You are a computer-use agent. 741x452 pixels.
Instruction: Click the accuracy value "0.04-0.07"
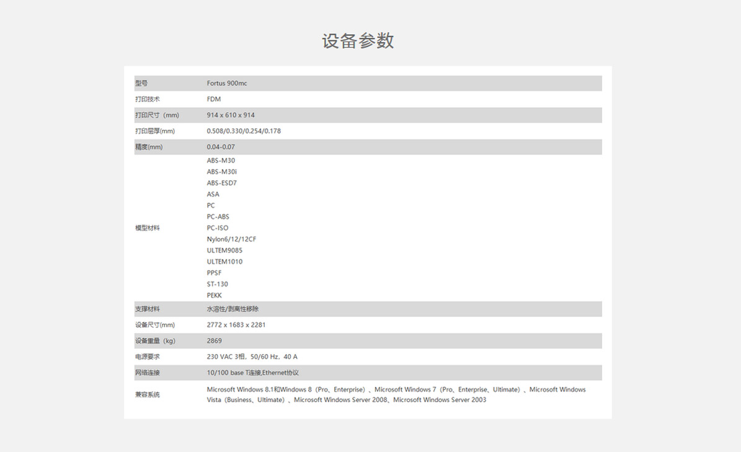coord(221,147)
